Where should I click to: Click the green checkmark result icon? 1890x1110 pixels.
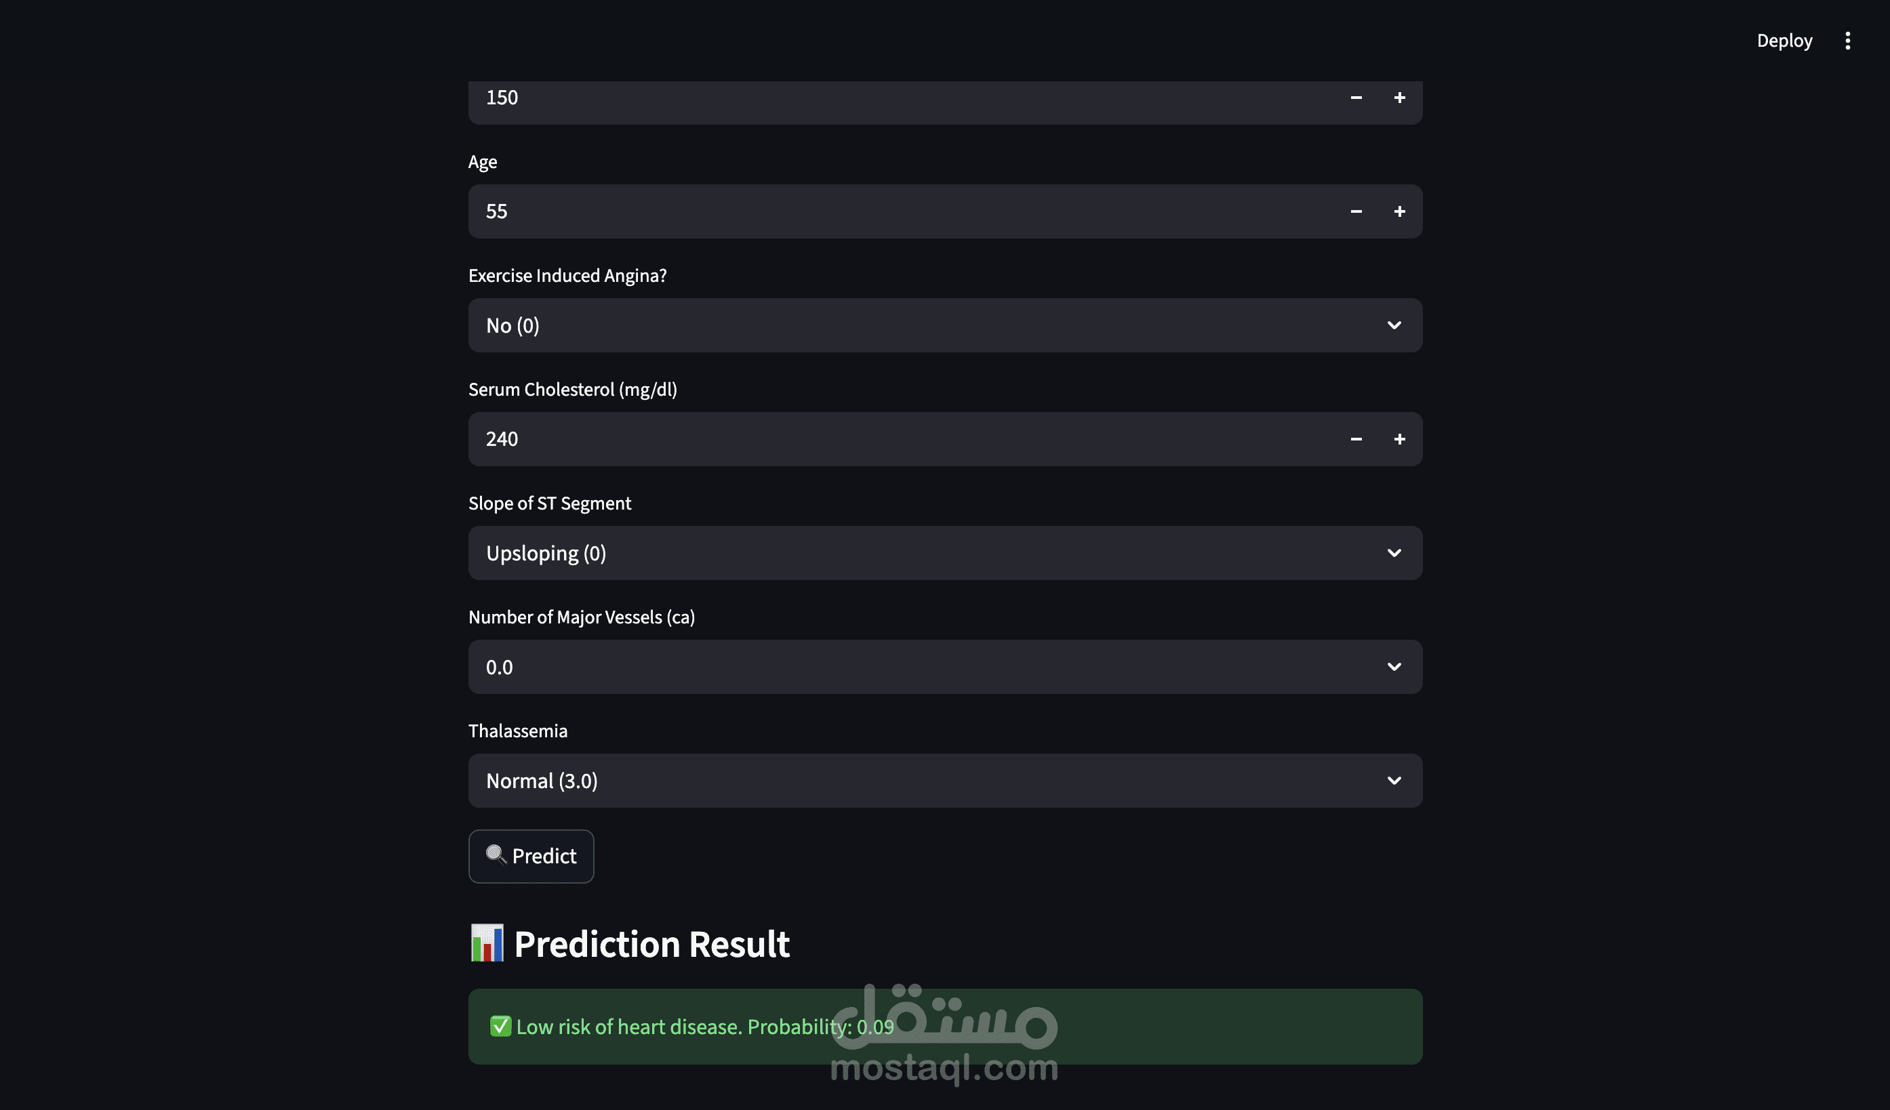coord(500,1026)
